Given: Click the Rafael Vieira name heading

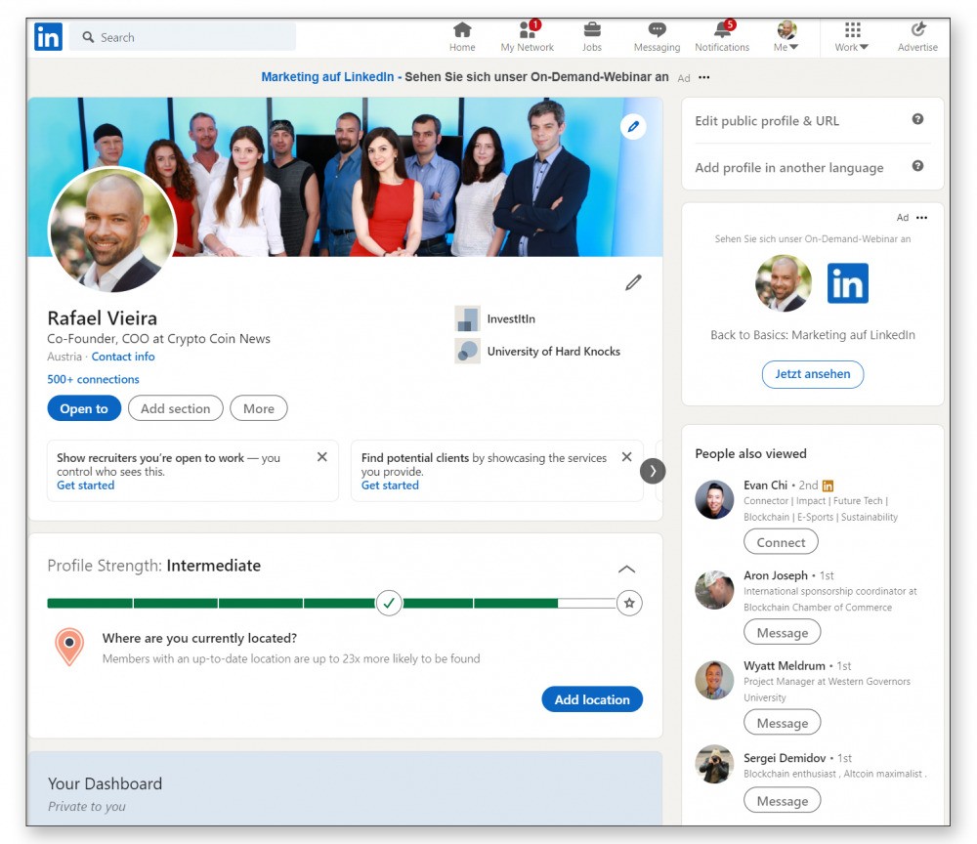Looking at the screenshot, I should click(103, 318).
